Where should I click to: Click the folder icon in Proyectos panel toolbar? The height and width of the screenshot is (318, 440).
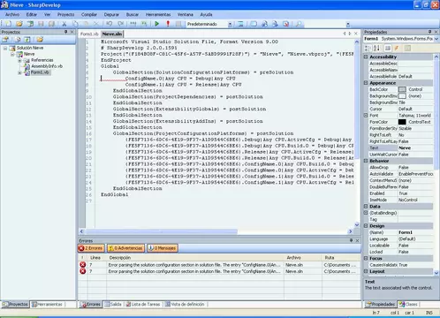coord(40,40)
